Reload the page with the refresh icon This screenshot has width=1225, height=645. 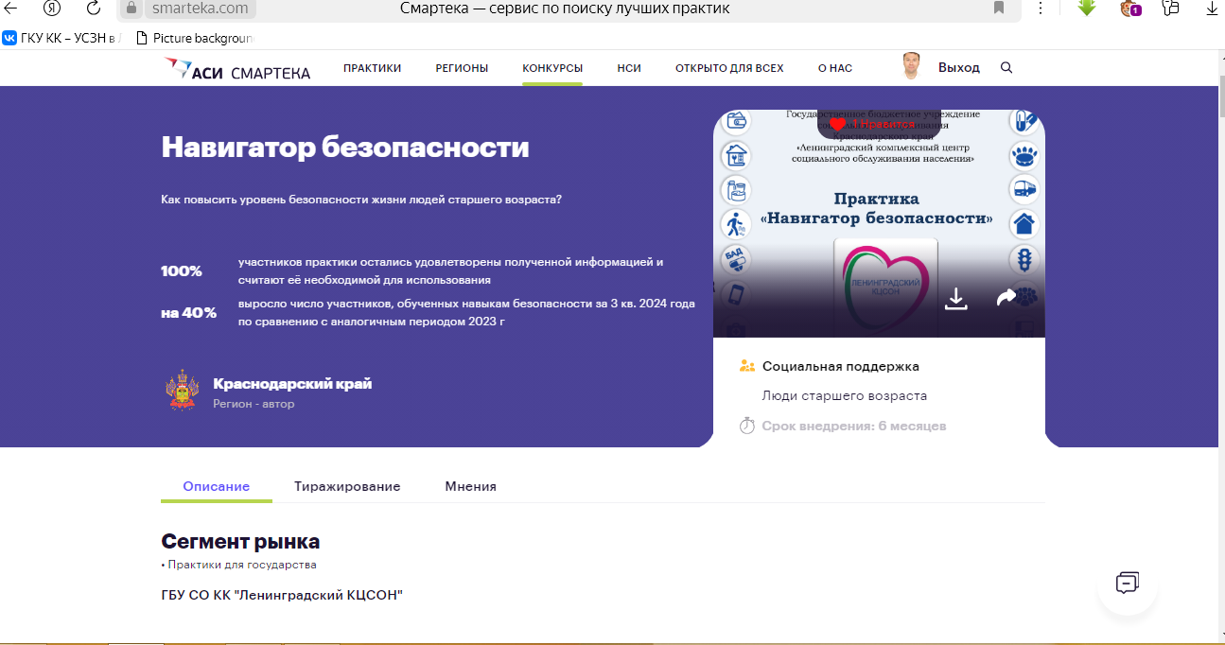coord(94,9)
